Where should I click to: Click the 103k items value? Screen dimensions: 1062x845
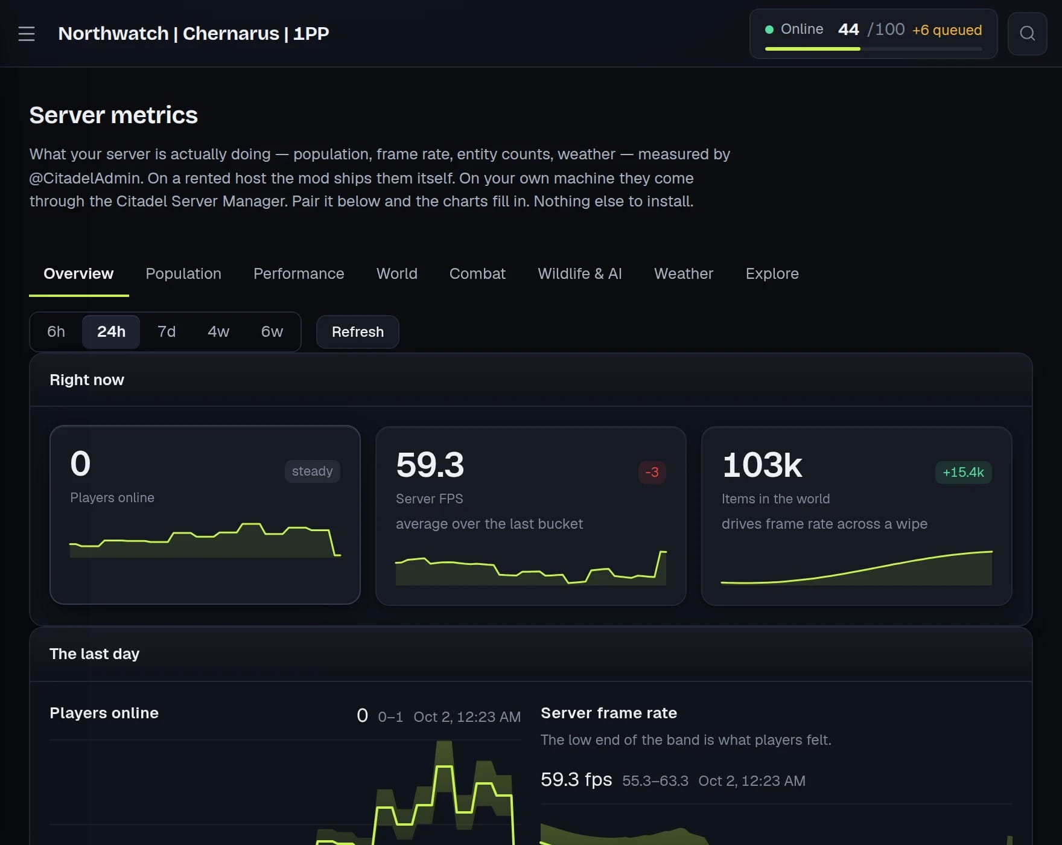[762, 465]
